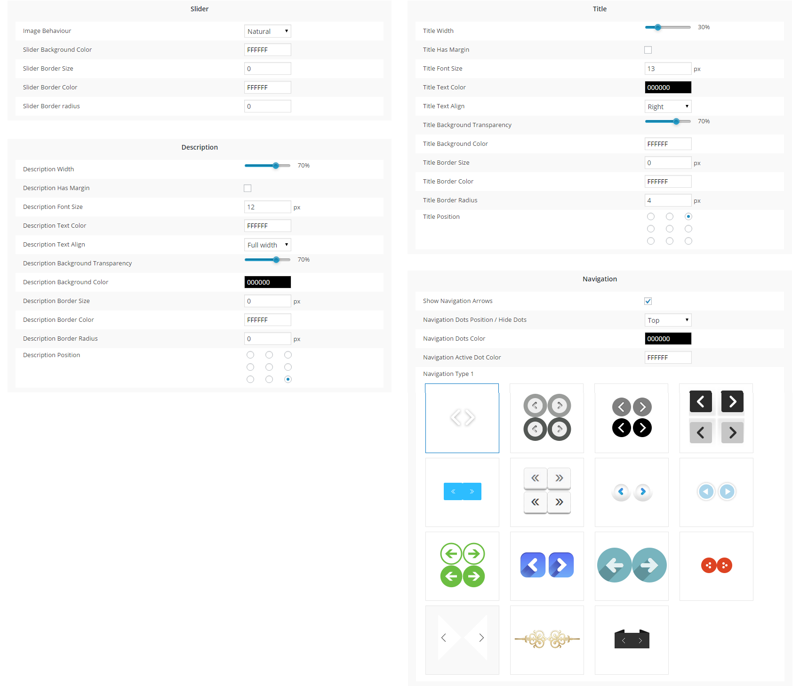800x686 pixels.
Task: Tick the Description Has Margin checkbox
Action: click(x=248, y=188)
